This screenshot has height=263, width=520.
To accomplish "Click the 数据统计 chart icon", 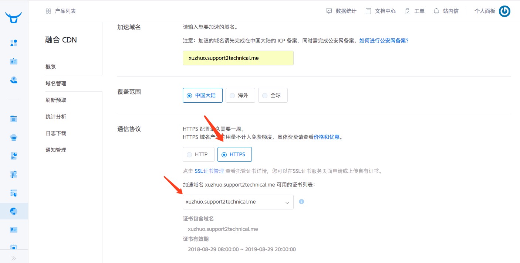I will coord(329,11).
